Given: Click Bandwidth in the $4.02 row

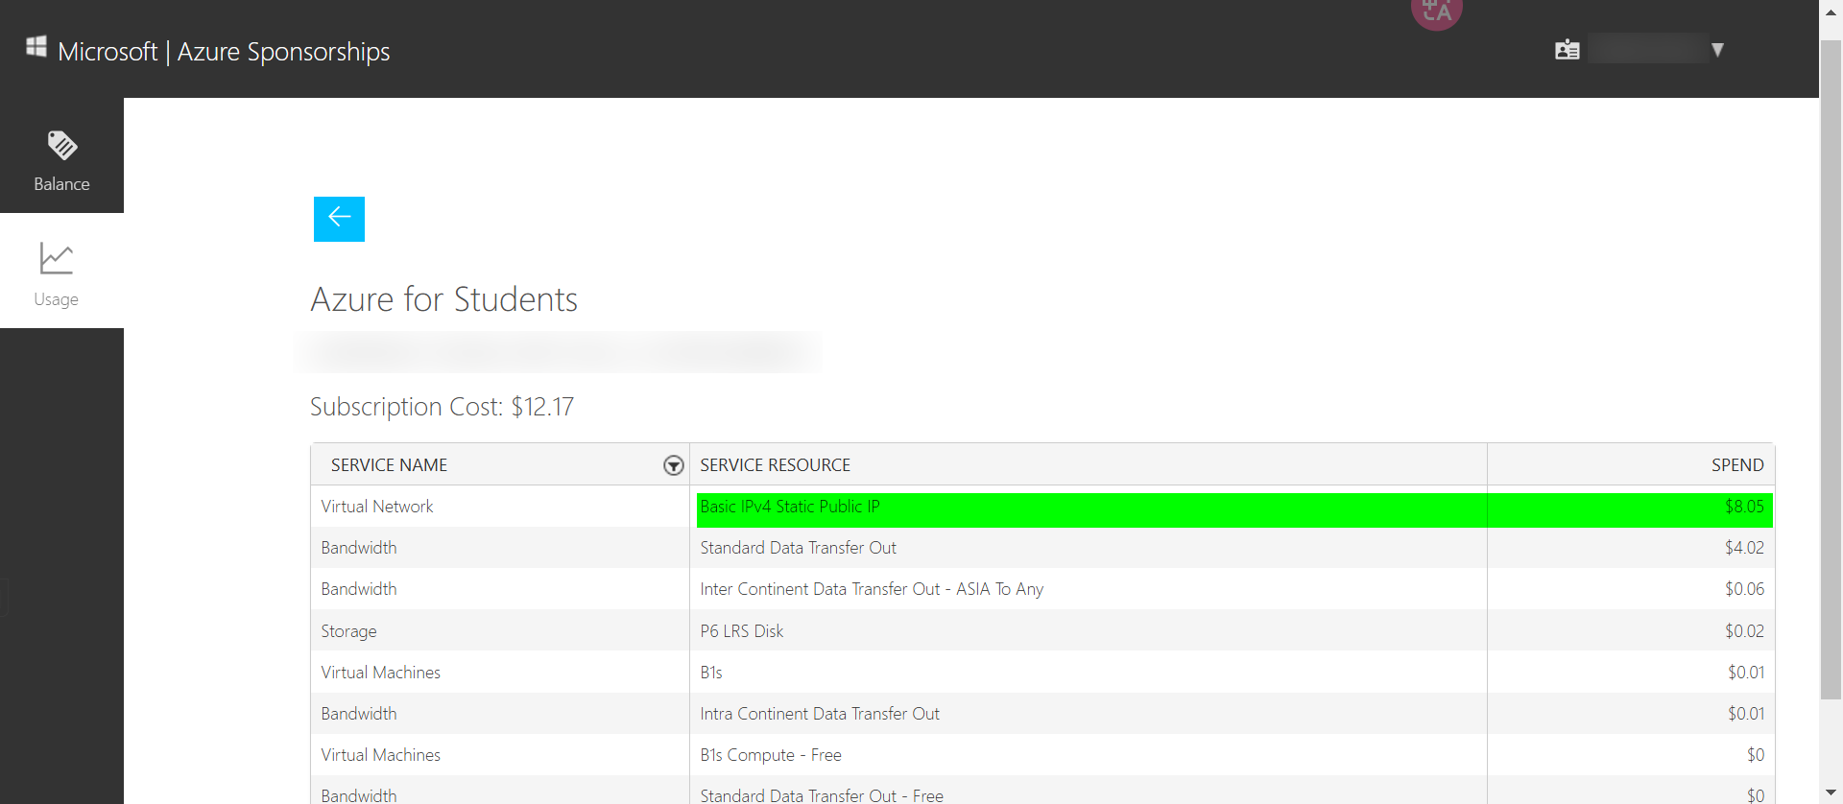Looking at the screenshot, I should 359,548.
